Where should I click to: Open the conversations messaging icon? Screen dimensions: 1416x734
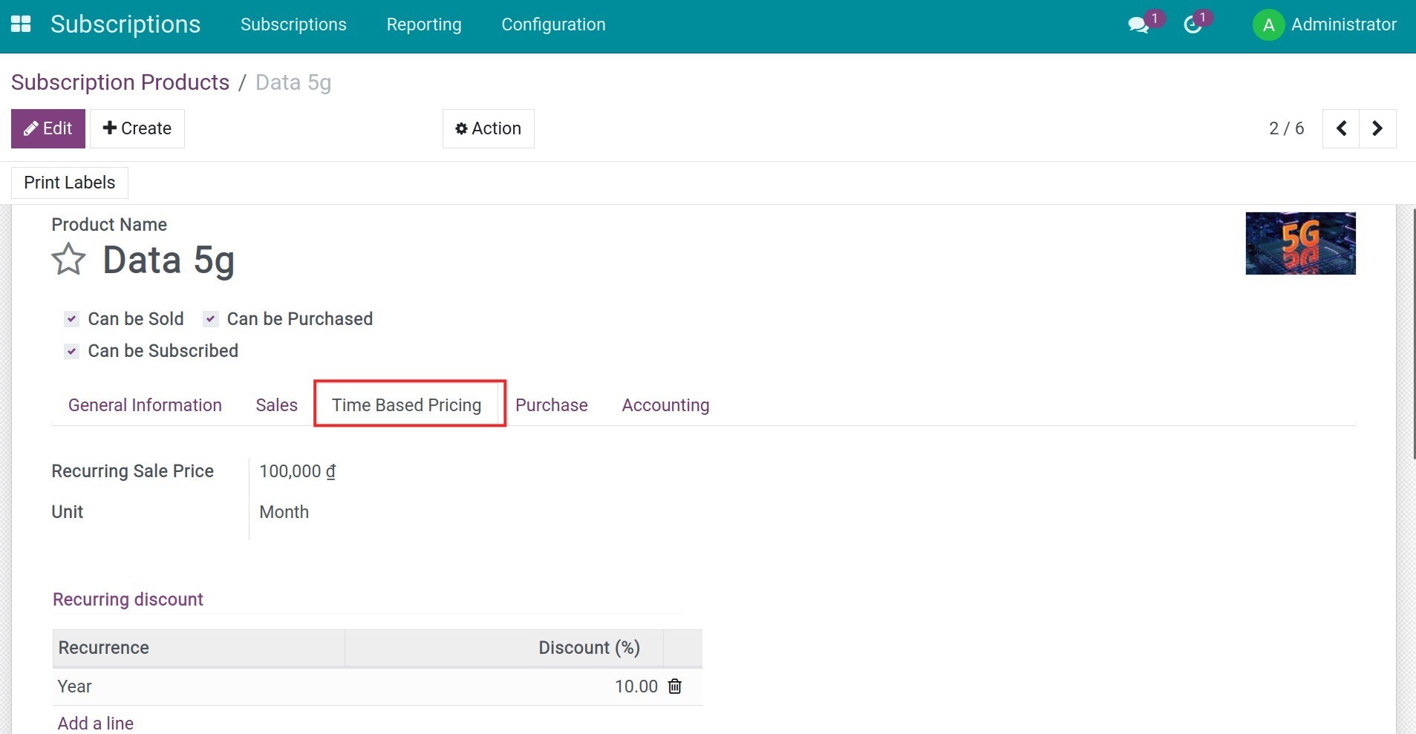coord(1138,24)
